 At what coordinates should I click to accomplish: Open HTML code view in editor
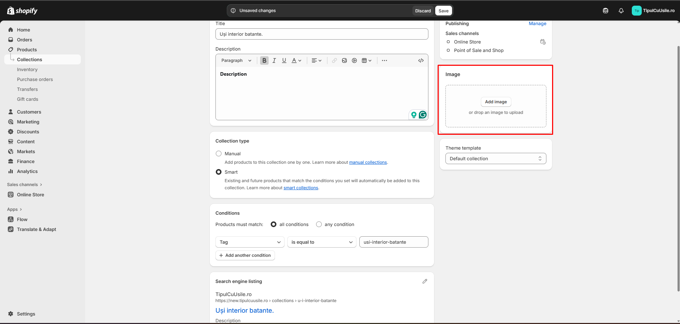tap(421, 60)
